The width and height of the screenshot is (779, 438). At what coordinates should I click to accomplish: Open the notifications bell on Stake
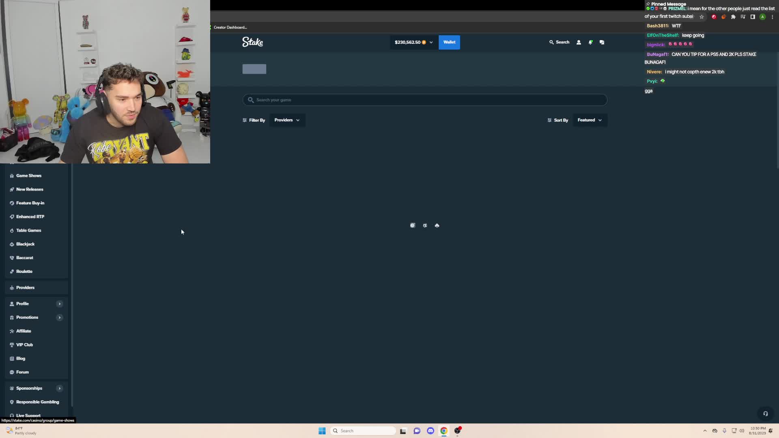(590, 42)
